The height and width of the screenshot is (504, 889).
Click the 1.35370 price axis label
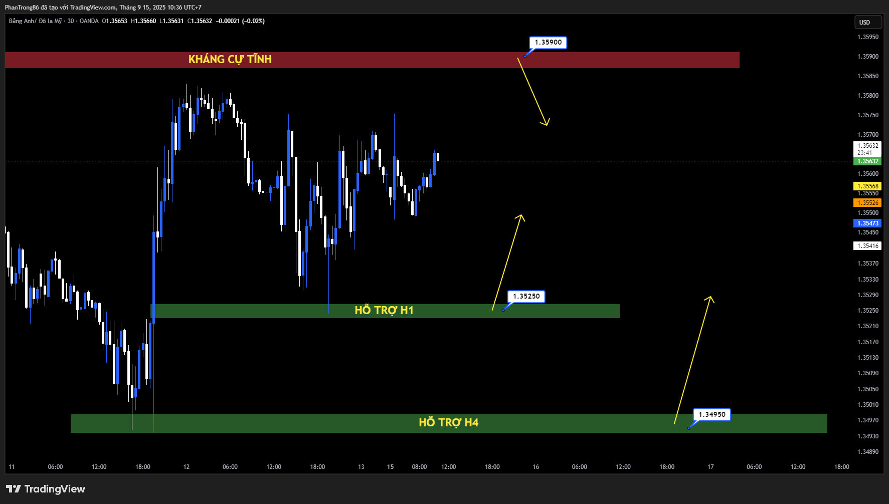[x=868, y=264]
